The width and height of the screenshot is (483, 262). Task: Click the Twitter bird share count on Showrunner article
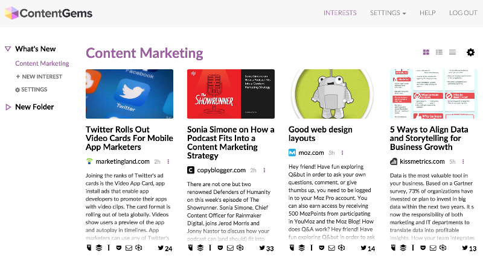266,248
